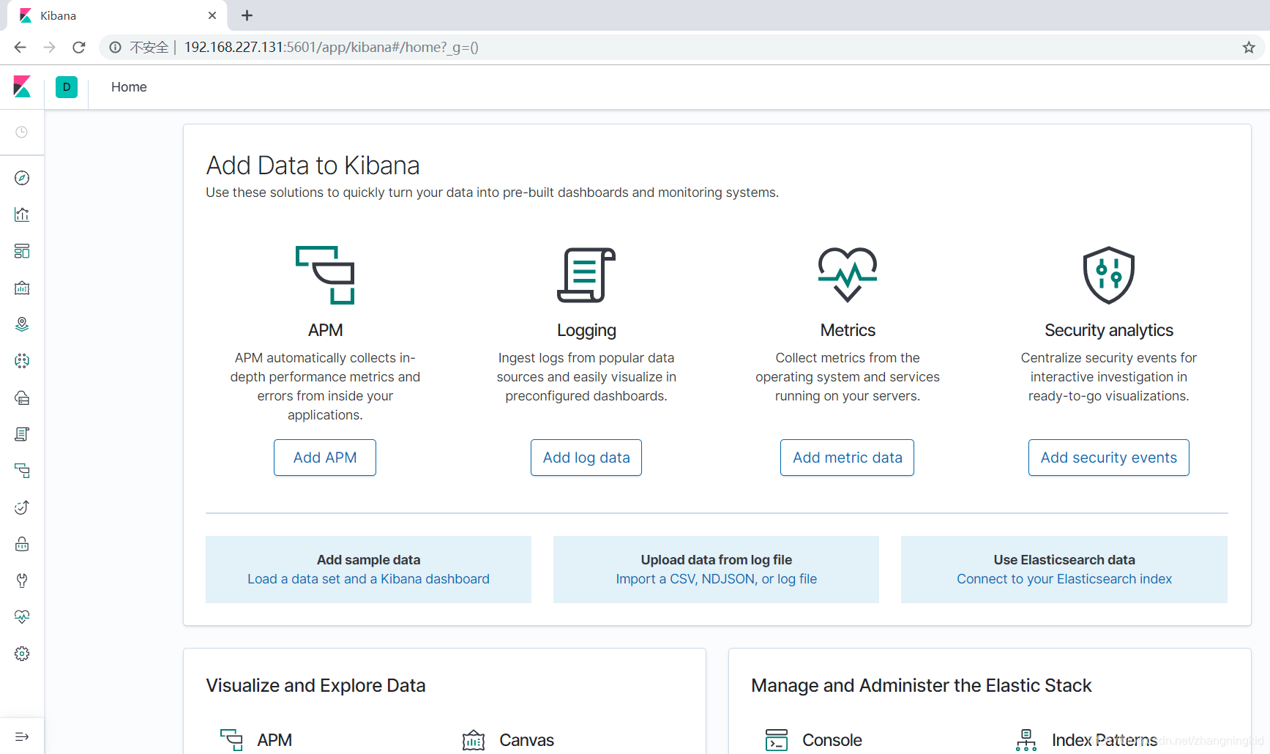The width and height of the screenshot is (1270, 754).
Task: Open Maps icon in sidebar
Action: tap(22, 324)
